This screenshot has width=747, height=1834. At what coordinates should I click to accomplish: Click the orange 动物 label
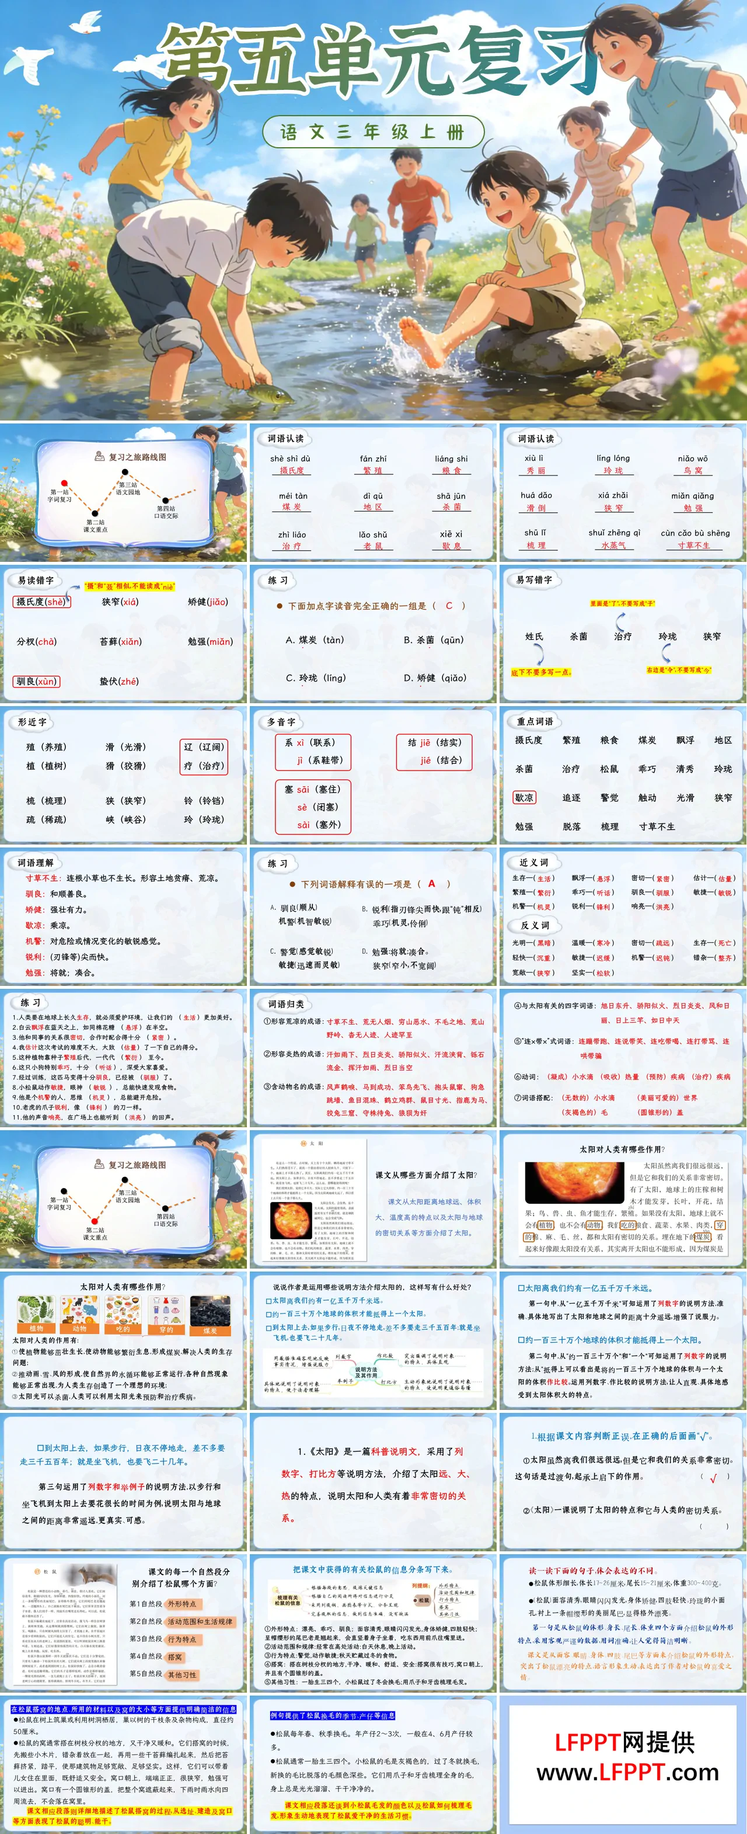[80, 1329]
